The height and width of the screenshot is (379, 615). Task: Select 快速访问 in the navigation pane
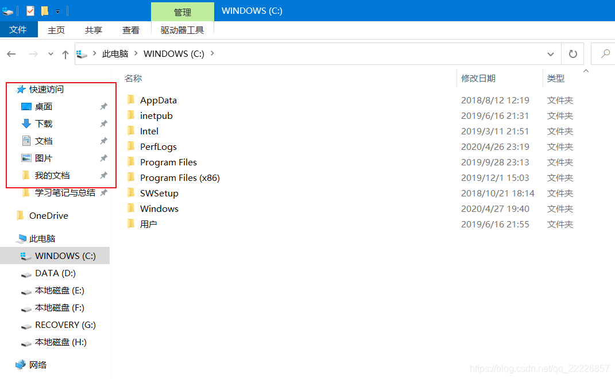pos(47,90)
